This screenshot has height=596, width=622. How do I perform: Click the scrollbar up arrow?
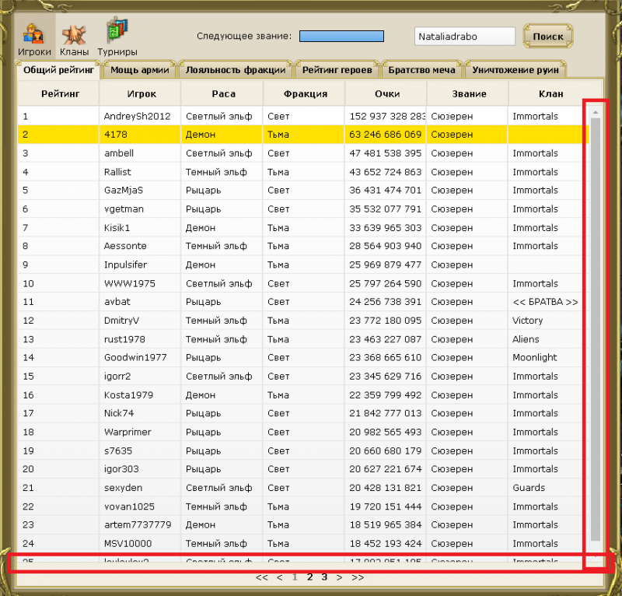596,113
